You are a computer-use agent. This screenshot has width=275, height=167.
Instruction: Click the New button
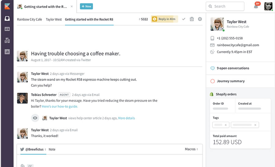tap(86, 6)
